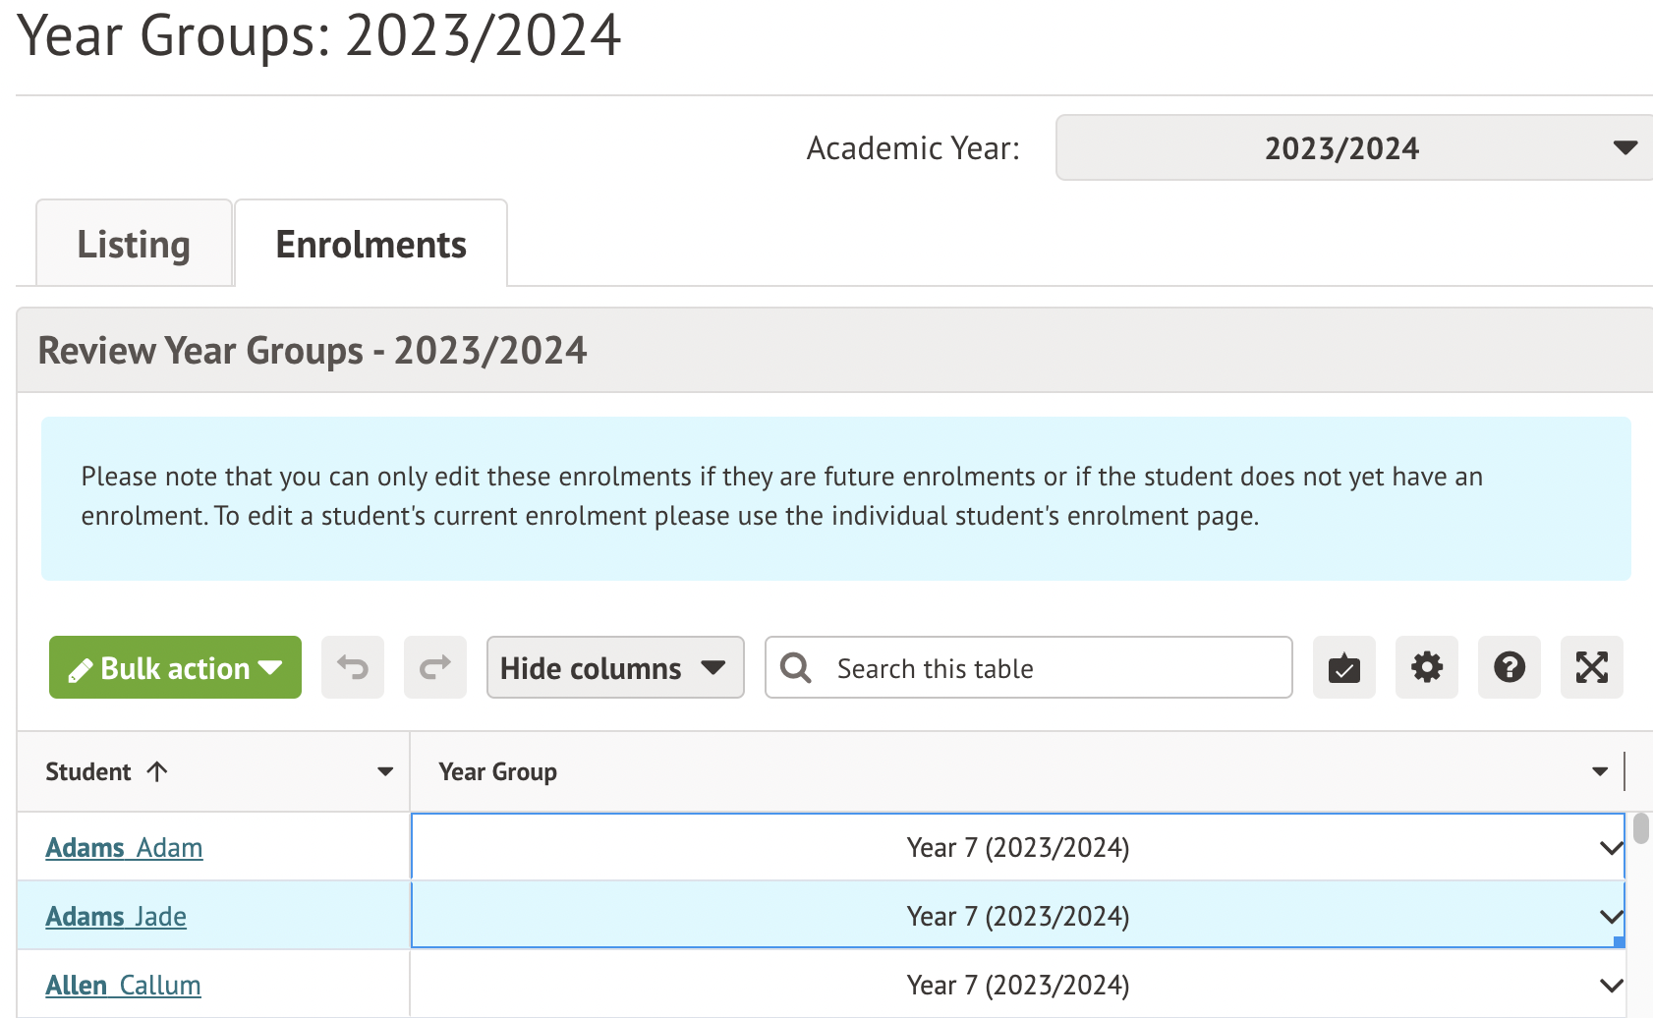Open table settings gear icon
This screenshot has height=1018, width=1653.
point(1426,667)
